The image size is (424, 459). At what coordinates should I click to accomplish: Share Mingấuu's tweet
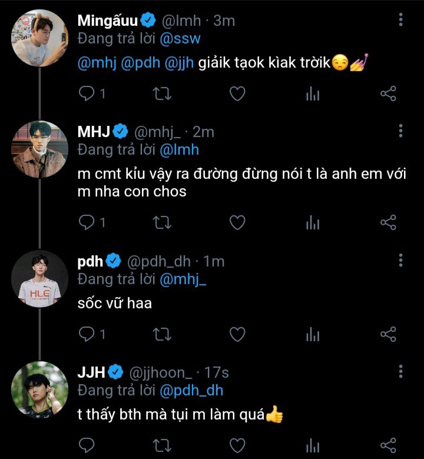pos(388,94)
